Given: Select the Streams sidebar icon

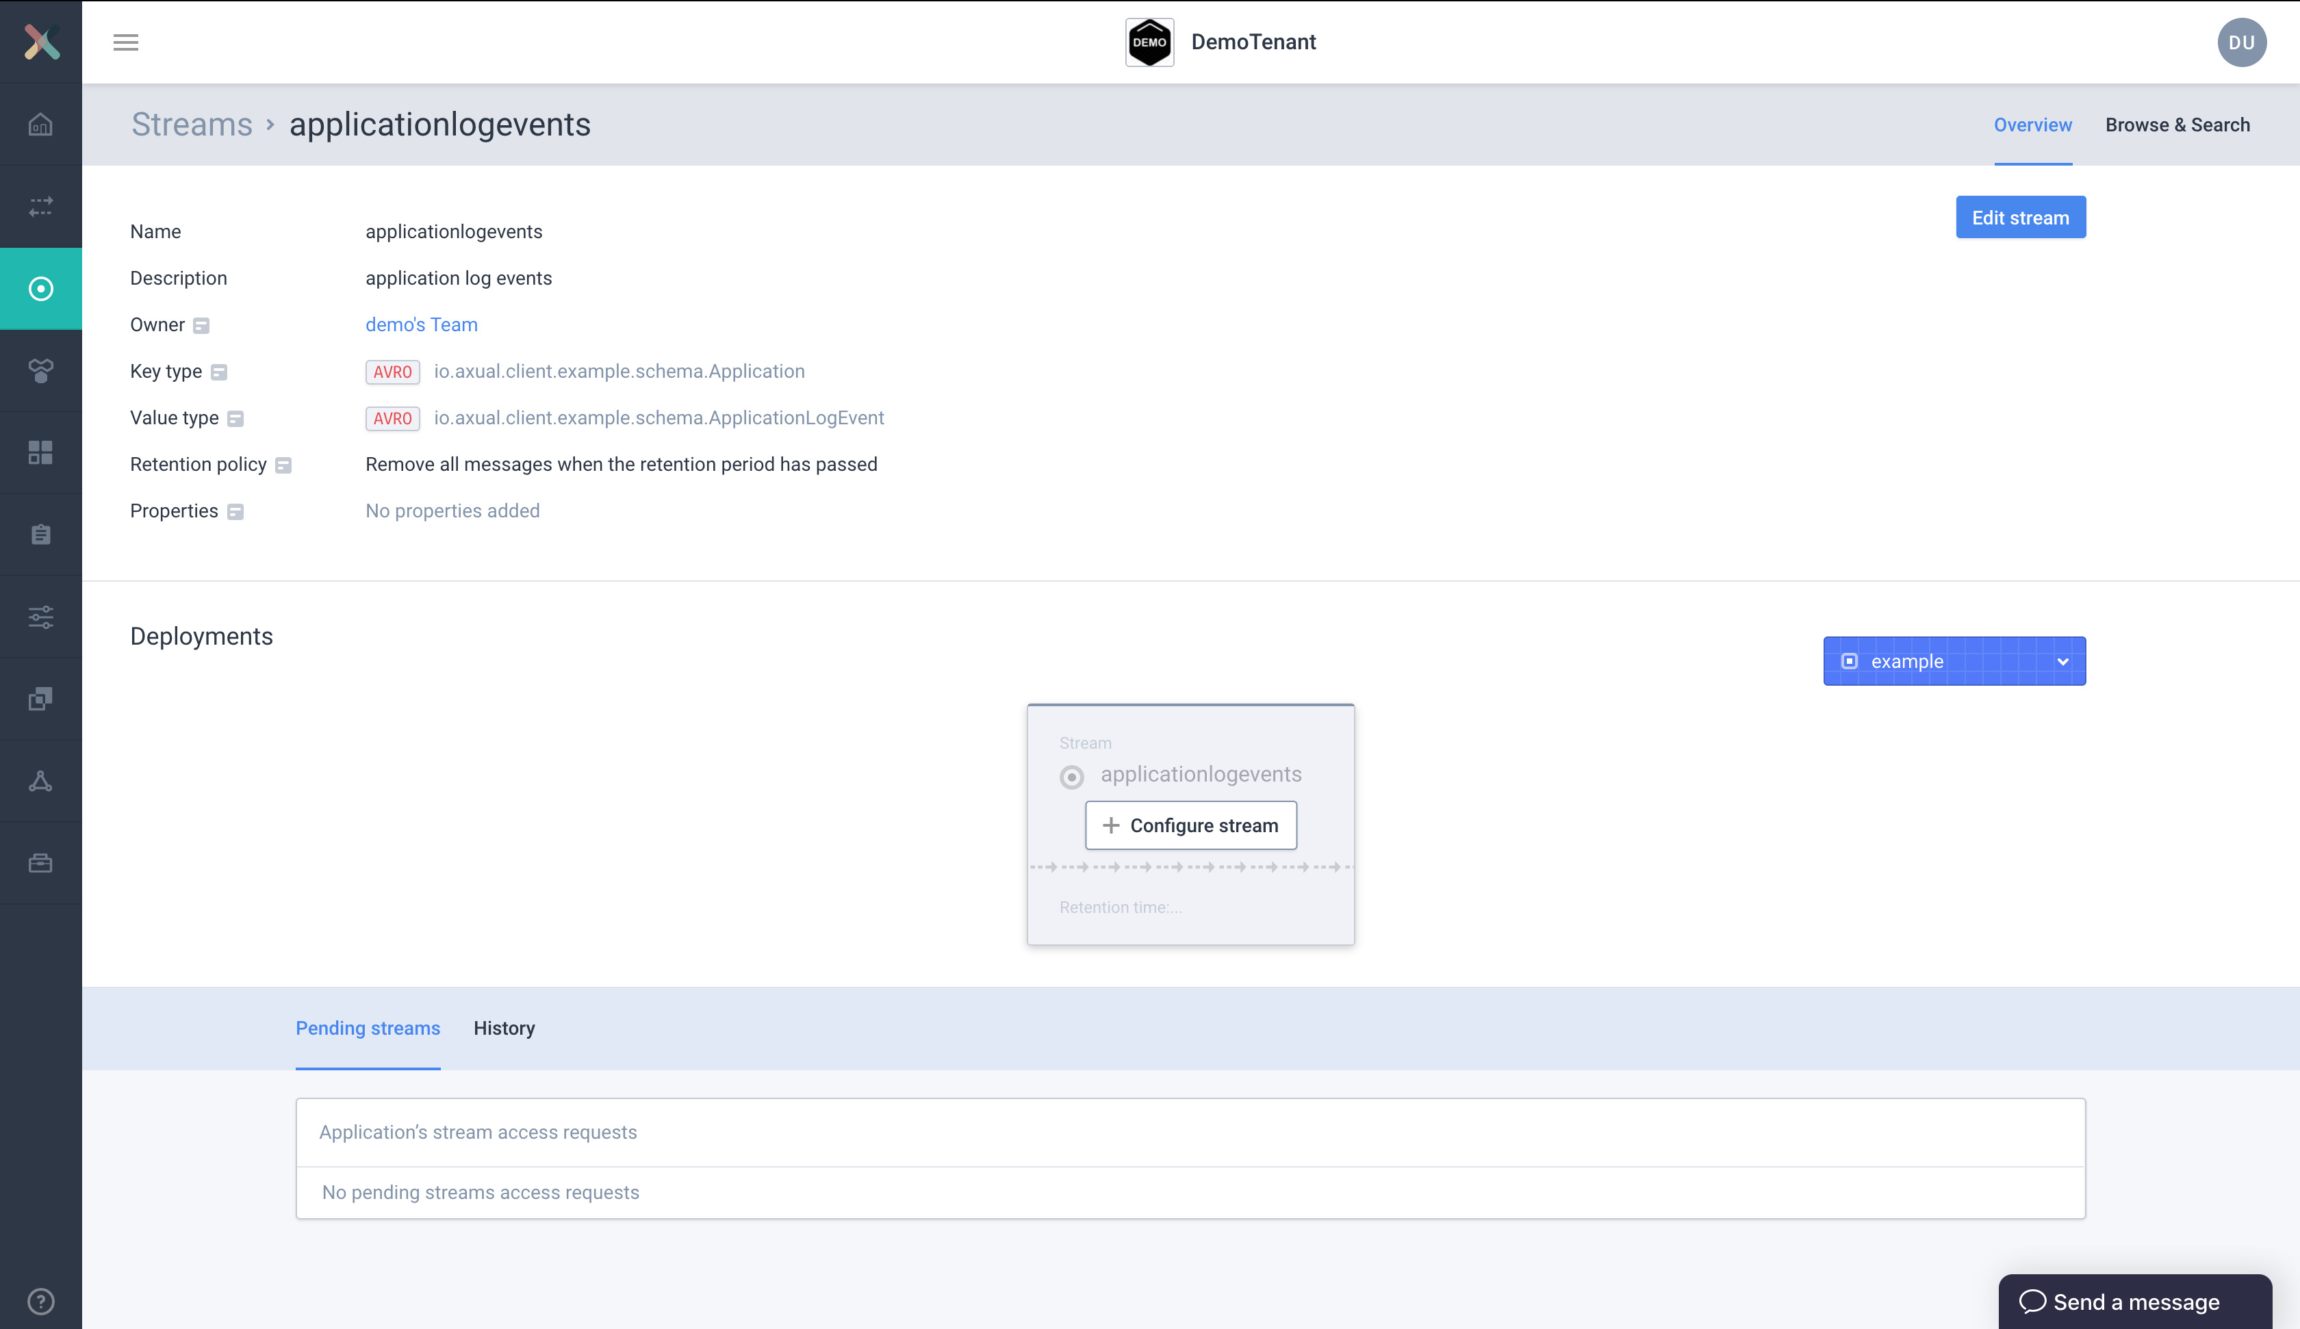Looking at the screenshot, I should (41, 288).
